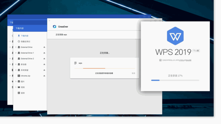This screenshot has width=221, height=124.
Task: Click the audio icon for 音频
Action: pyautogui.click(x=19, y=93)
